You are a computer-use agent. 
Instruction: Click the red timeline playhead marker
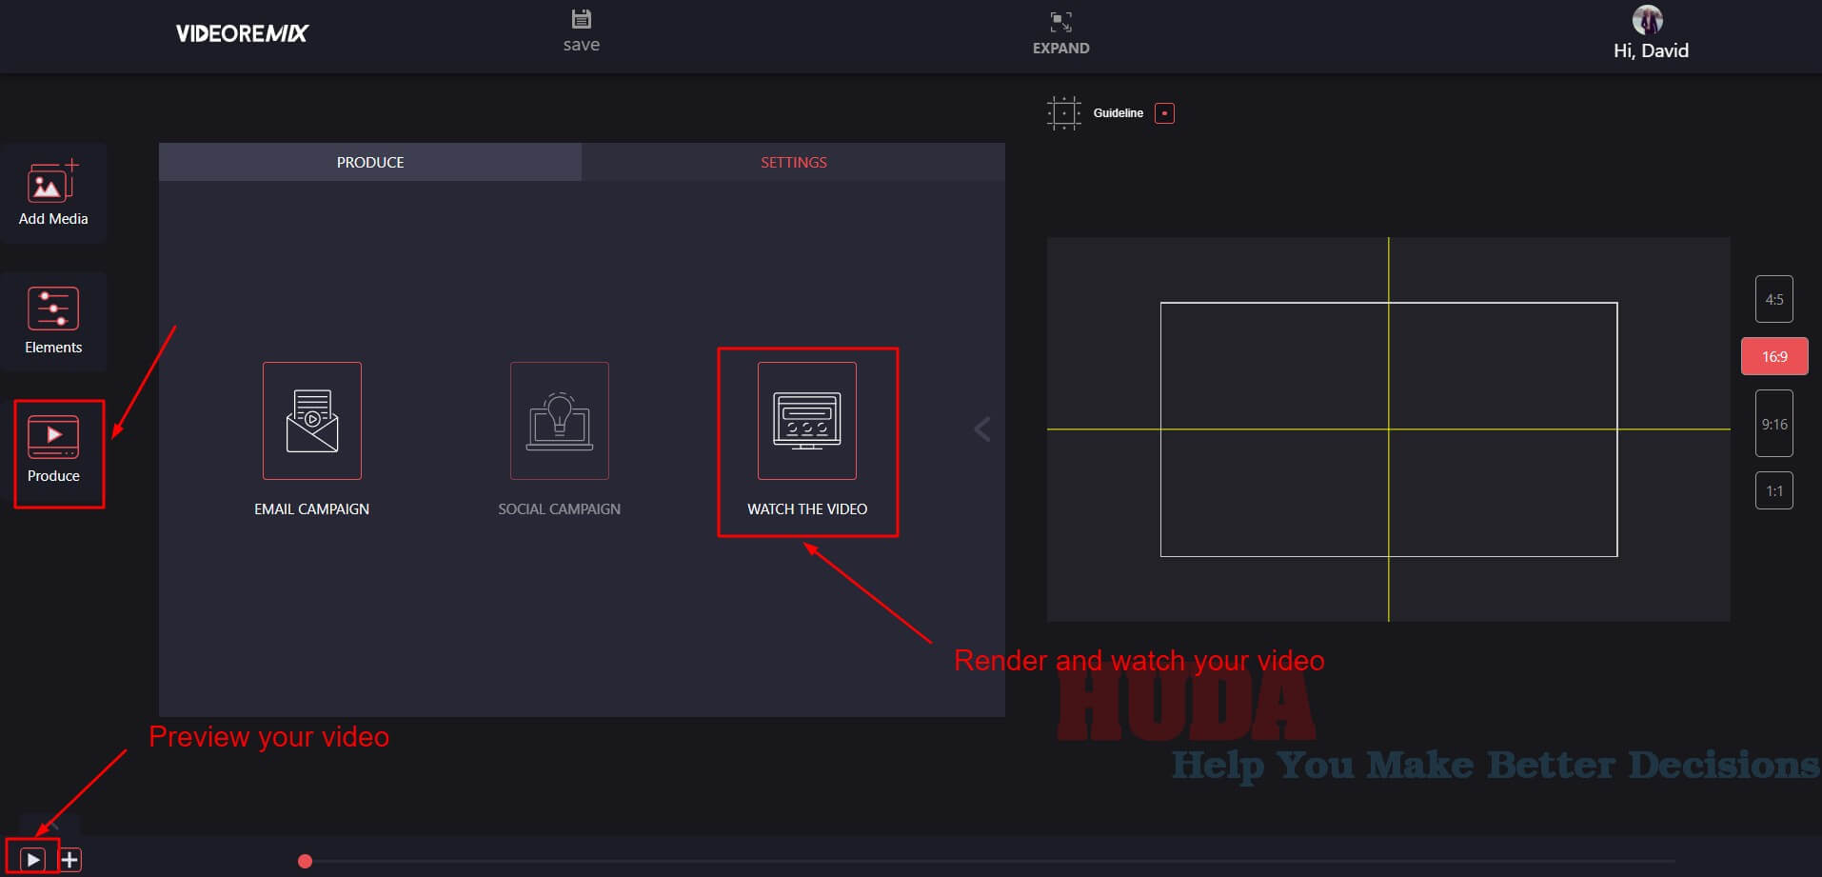[x=305, y=861]
